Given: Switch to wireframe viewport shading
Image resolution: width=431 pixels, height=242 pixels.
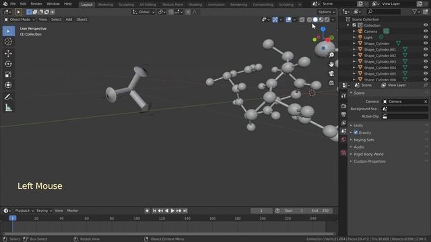Looking at the screenshot, I should pyautogui.click(x=310, y=19).
